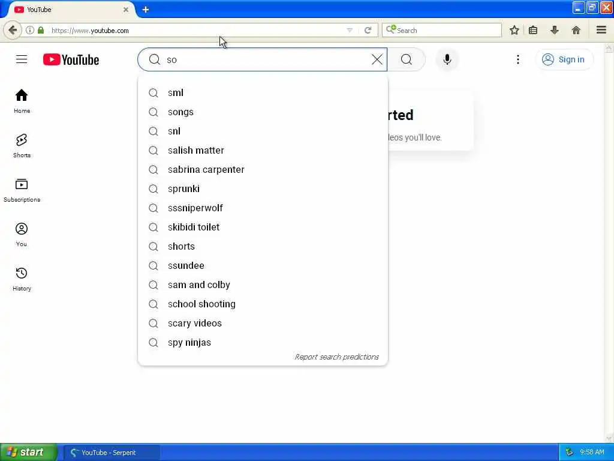The width and height of the screenshot is (614, 461).
Task: Open History from the sidebar
Action: [22, 279]
